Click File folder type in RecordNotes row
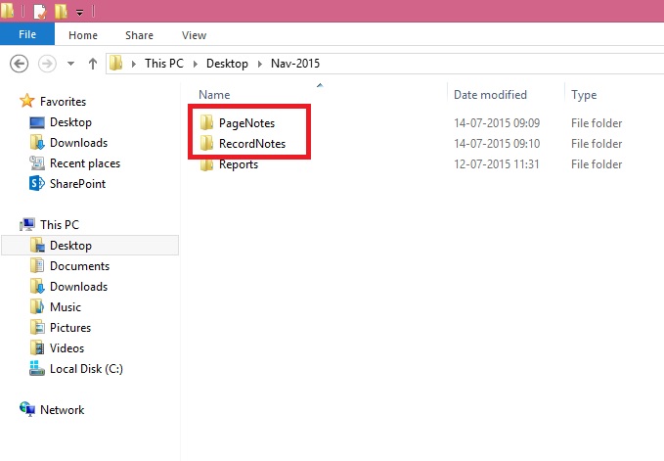The height and width of the screenshot is (461, 664). coord(597,144)
